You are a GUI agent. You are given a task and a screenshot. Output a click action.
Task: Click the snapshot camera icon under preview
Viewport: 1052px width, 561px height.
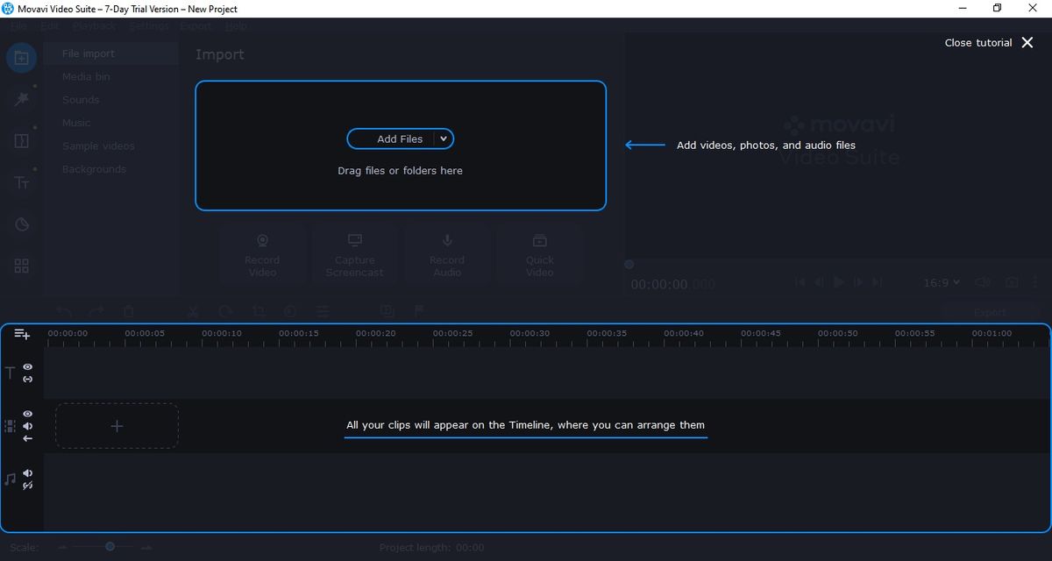click(x=1012, y=283)
